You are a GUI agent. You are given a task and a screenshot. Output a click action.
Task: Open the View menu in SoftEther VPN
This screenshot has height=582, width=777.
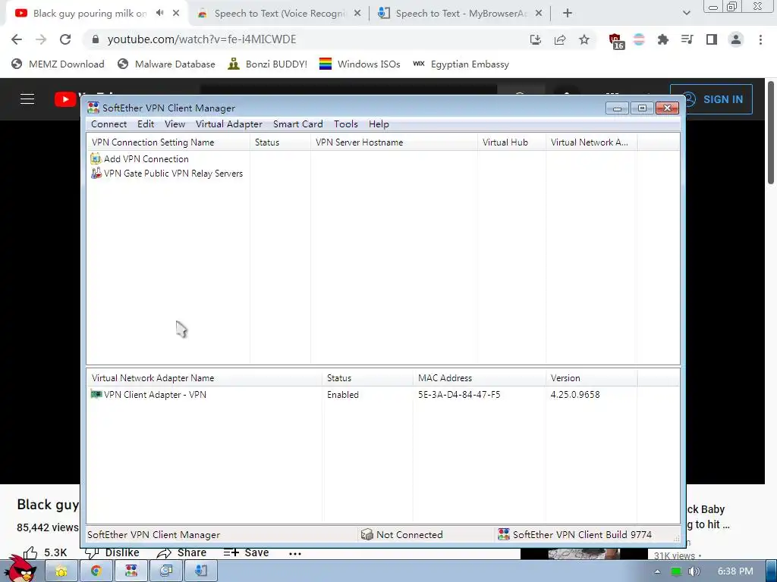point(175,124)
